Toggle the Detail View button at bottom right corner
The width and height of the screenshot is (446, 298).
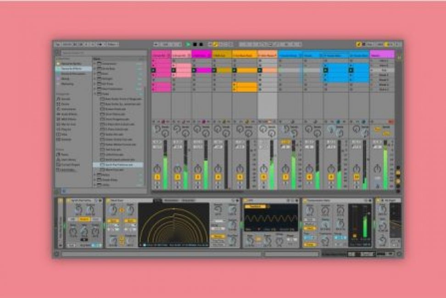(x=399, y=254)
